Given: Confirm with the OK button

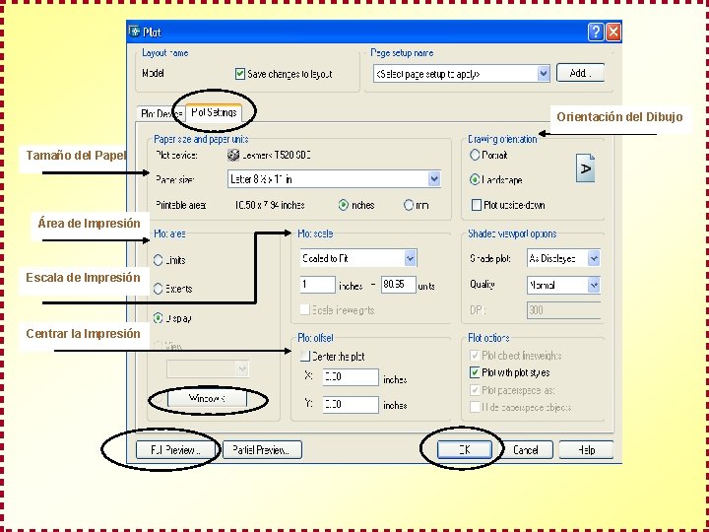Looking at the screenshot, I should pos(465,450).
